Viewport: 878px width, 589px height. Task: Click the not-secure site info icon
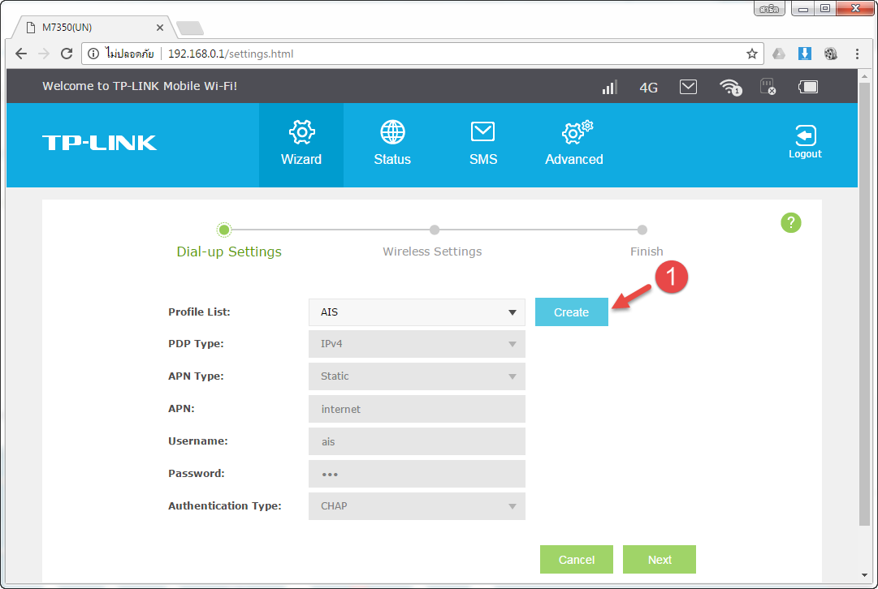click(93, 54)
